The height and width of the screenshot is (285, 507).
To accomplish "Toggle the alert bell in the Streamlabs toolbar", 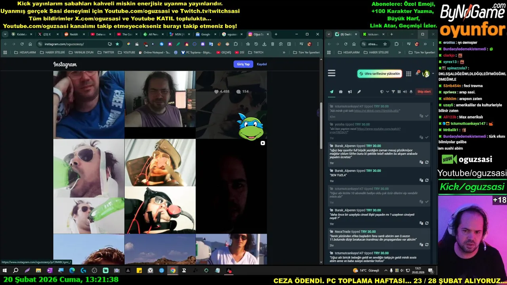I will pyautogui.click(x=411, y=92).
